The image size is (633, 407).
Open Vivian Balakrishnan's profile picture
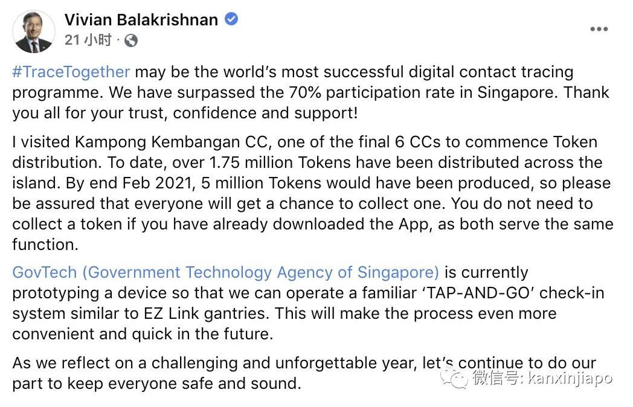tap(34, 31)
